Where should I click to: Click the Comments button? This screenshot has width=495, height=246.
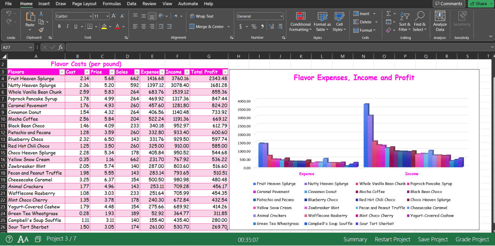(x=449, y=4)
